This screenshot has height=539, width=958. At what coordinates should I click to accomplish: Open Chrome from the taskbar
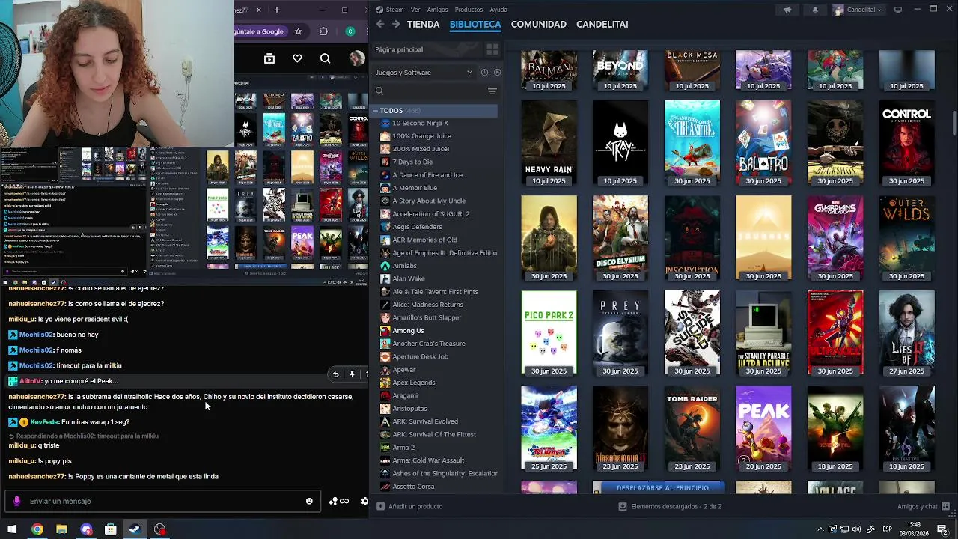click(37, 529)
